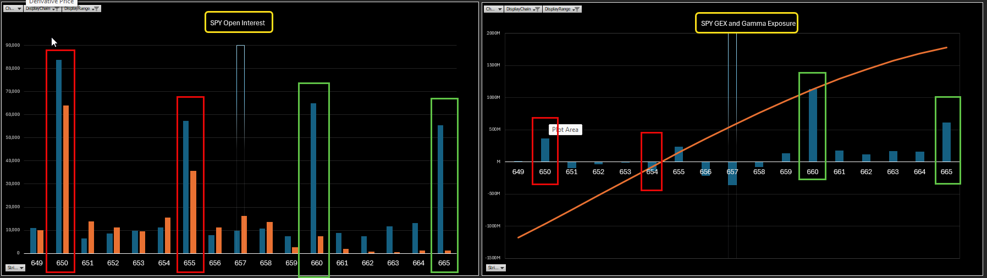The image size is (987, 278).
Task: Click the '656' axis label in Open Interest chart
Action: pos(215,263)
